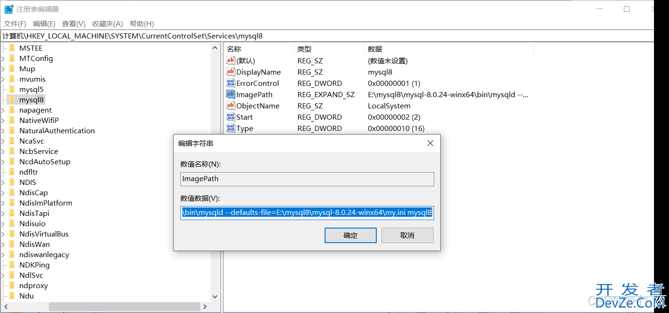Open the 收藏夹(A) menu
Image resolution: width=669 pixels, height=313 pixels.
(108, 23)
